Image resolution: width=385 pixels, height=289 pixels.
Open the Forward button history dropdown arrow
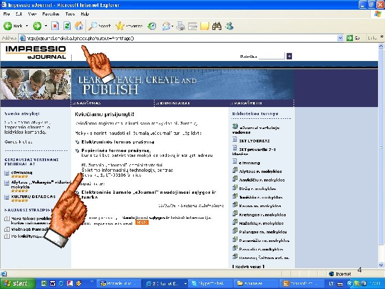pyautogui.click(x=45, y=26)
